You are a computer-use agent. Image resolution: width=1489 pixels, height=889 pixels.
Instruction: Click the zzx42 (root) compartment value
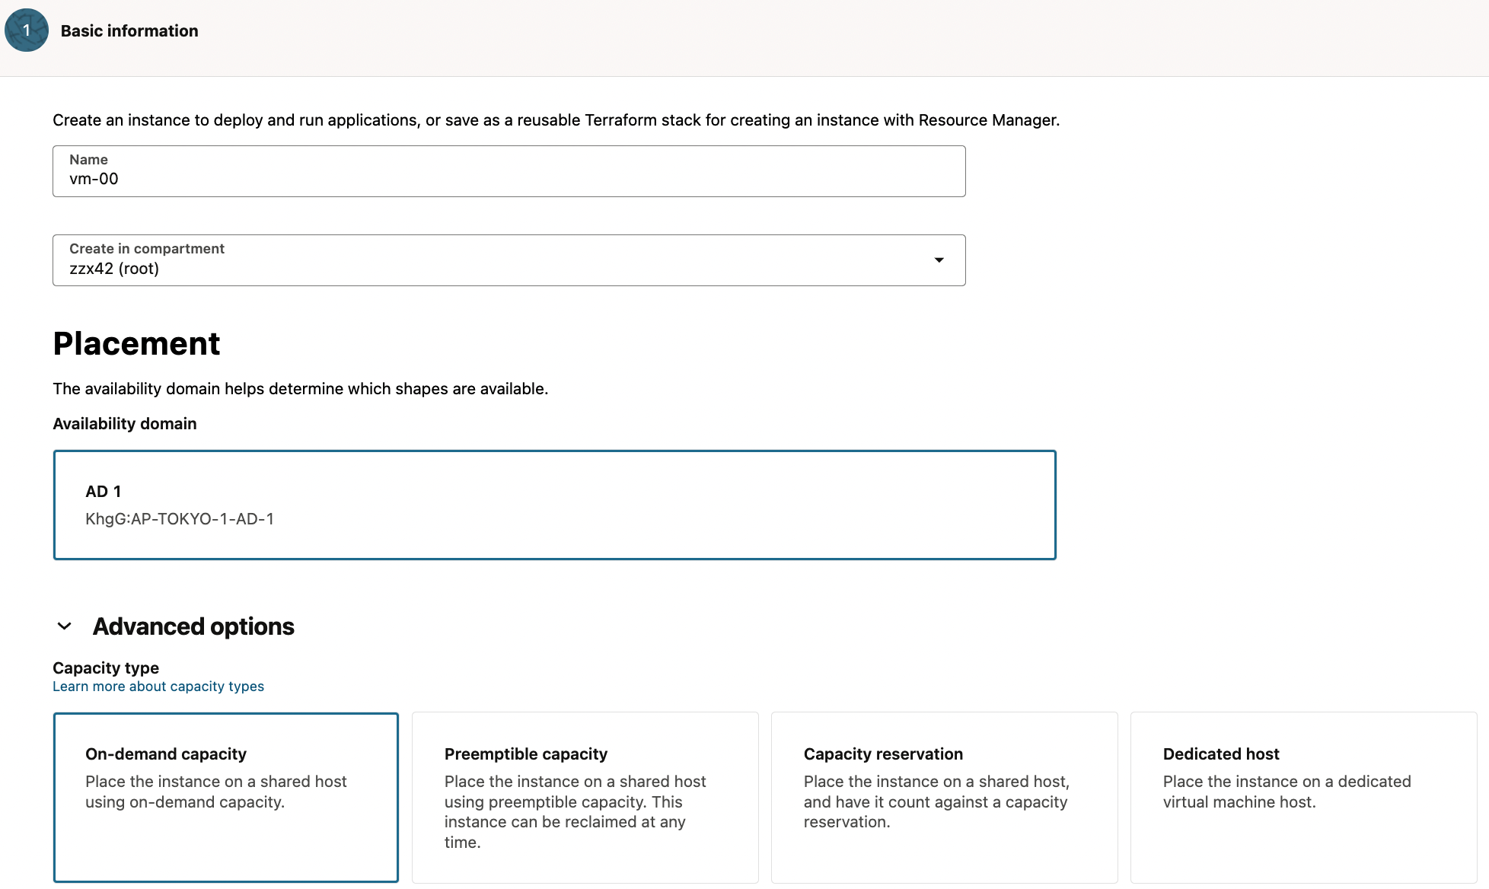pos(114,269)
